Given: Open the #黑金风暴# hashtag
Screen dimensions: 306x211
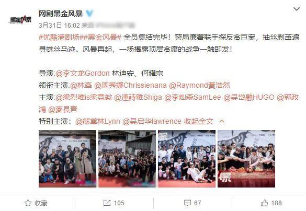Looking at the screenshot, I should point(101,37).
